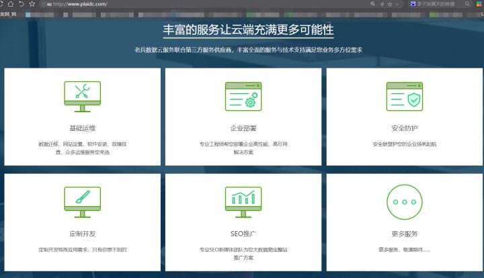Click the undo back-arrow toolbar icon
484x278 pixels.
[22, 4]
